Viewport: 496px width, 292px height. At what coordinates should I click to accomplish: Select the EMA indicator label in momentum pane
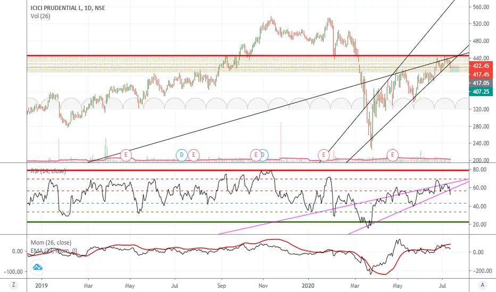(x=54, y=251)
